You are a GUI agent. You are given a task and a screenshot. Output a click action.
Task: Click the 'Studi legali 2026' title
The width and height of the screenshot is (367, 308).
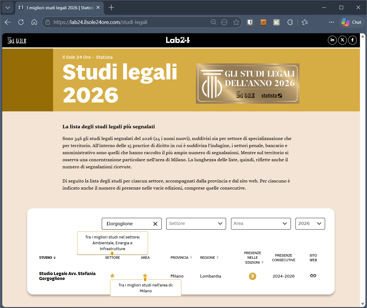(120, 83)
